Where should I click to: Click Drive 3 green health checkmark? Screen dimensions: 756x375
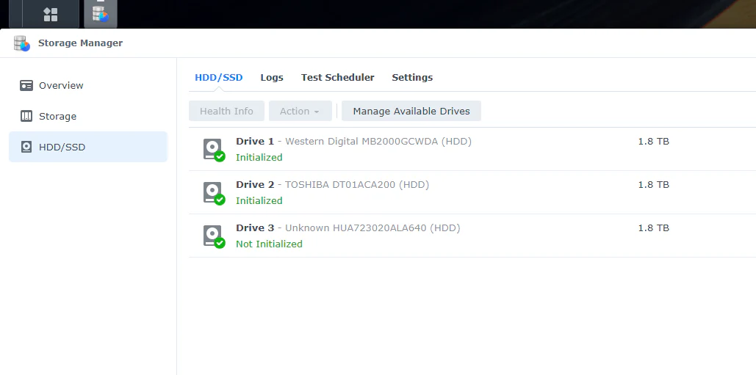pos(220,243)
